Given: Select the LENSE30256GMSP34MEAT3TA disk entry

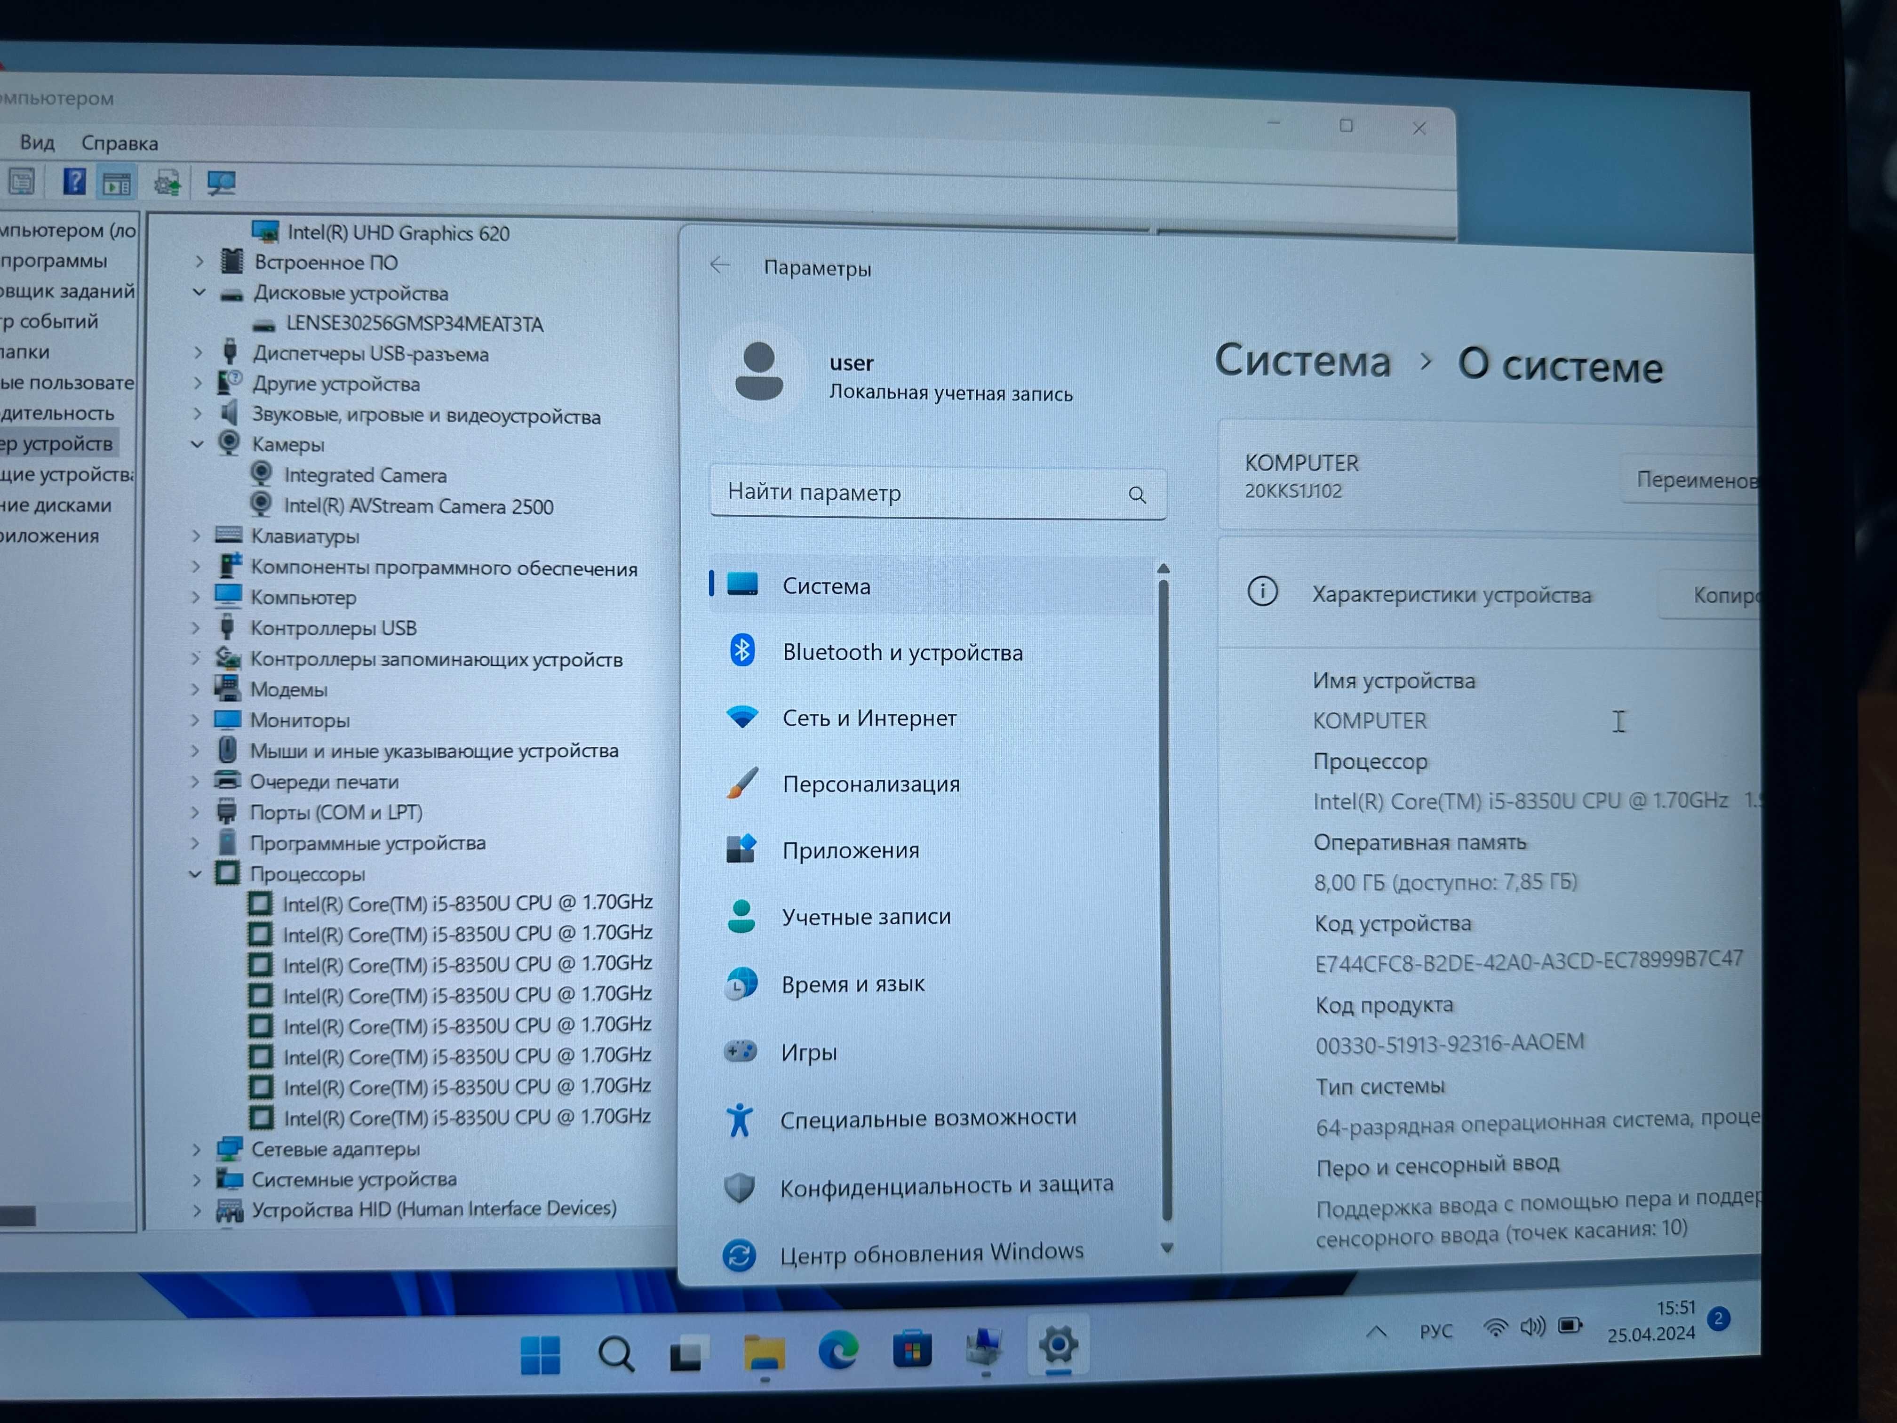Looking at the screenshot, I should pyautogui.click(x=414, y=323).
